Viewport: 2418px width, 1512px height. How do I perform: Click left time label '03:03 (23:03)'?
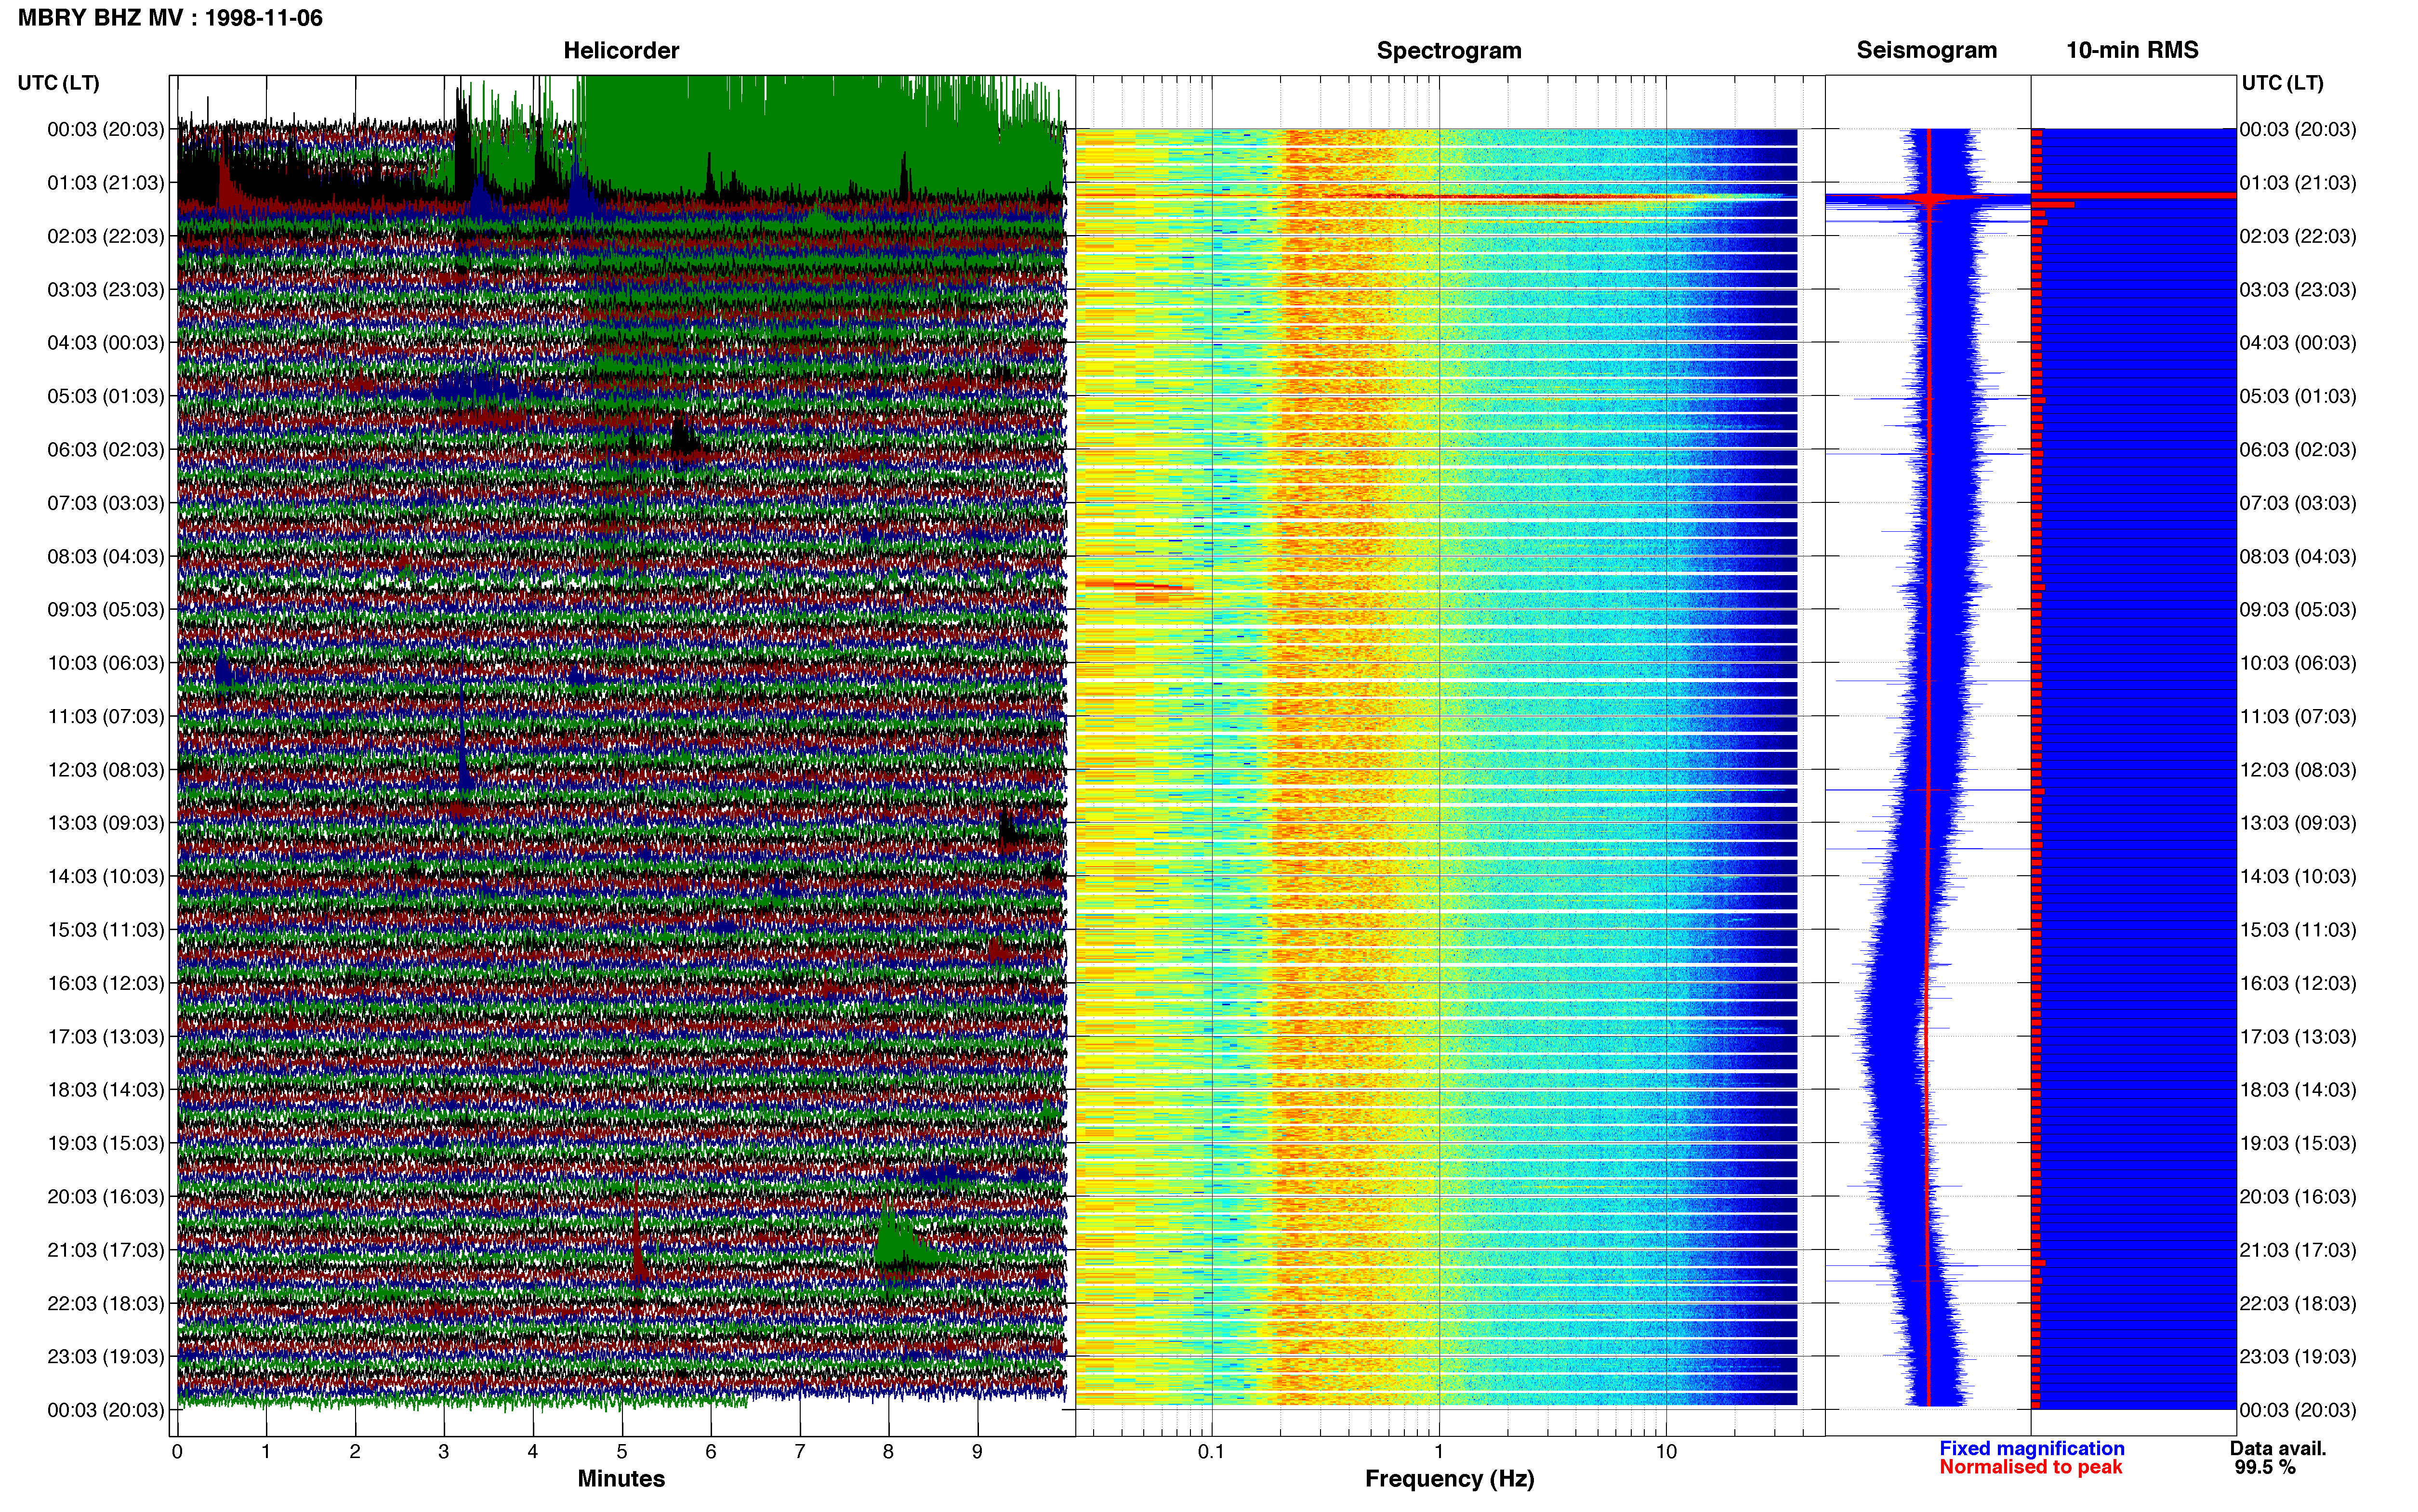click(106, 290)
